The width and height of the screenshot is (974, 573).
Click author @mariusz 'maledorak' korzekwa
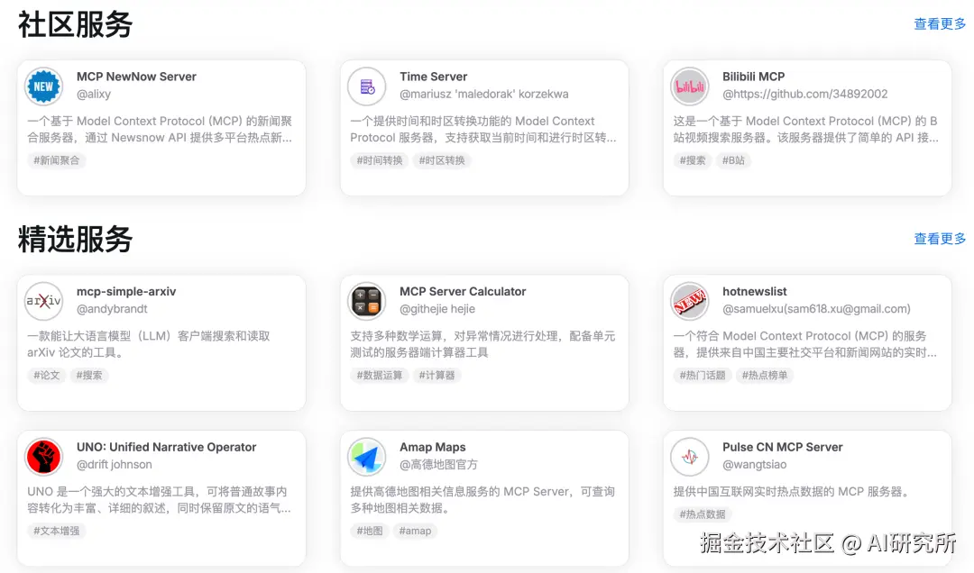(x=484, y=94)
